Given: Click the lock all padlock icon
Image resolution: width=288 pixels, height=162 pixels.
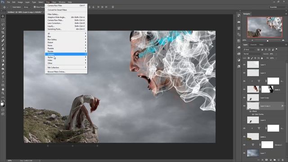Looking at the screenshot, I should pos(262,58).
